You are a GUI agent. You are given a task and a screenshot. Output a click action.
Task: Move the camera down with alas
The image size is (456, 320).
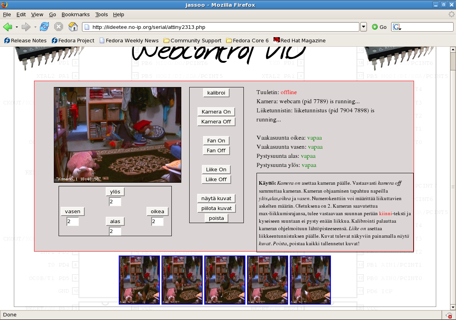tap(115, 221)
